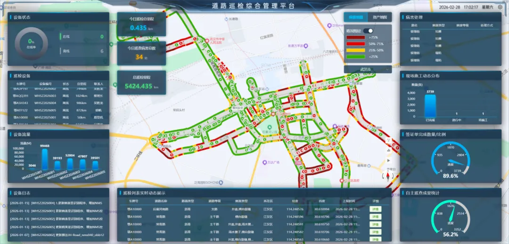Click the 在线率 donut ring chart

point(31,44)
